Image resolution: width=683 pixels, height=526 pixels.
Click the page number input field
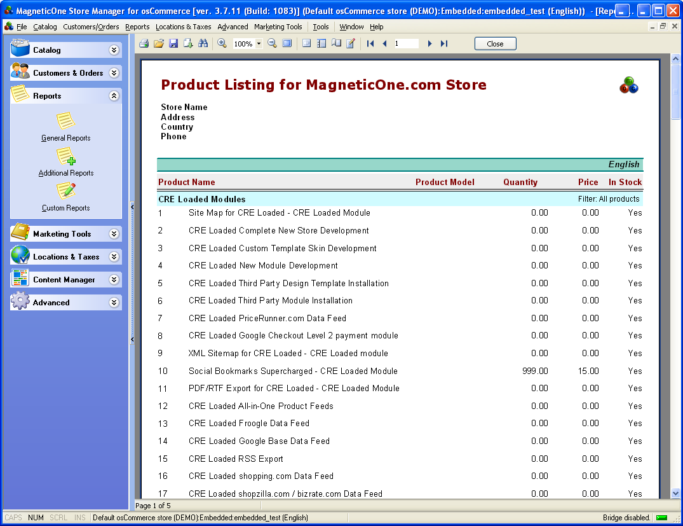[x=405, y=44]
